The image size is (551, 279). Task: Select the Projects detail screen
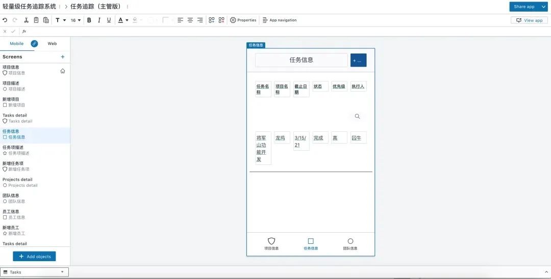(x=35, y=182)
